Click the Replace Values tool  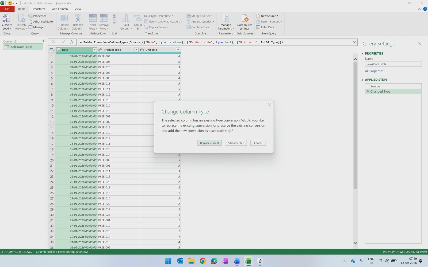(x=156, y=27)
